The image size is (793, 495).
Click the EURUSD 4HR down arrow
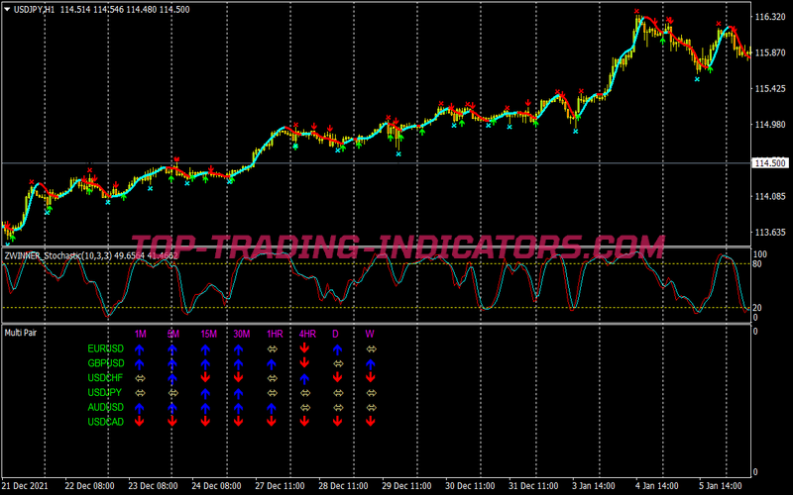304,348
